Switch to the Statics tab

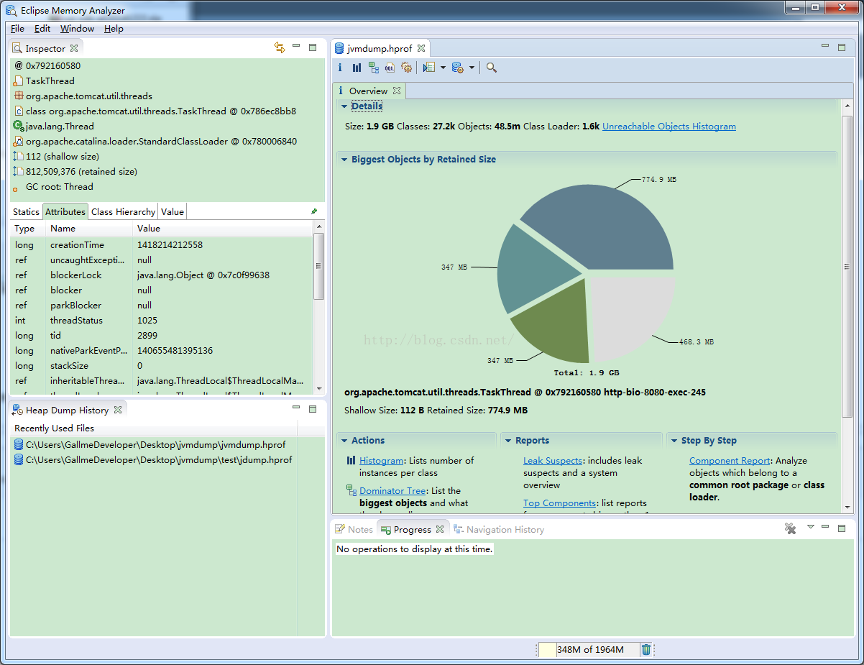(x=26, y=211)
